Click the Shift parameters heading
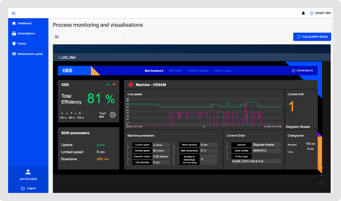Screen dimensions: 341x201 point(75,133)
